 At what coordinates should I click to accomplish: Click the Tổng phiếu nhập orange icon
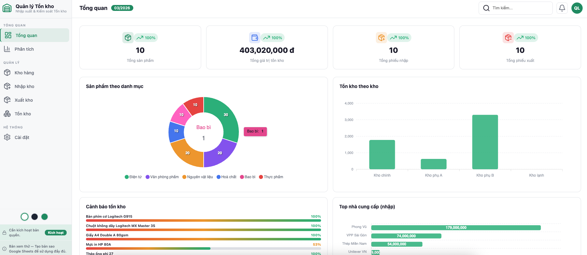(381, 38)
